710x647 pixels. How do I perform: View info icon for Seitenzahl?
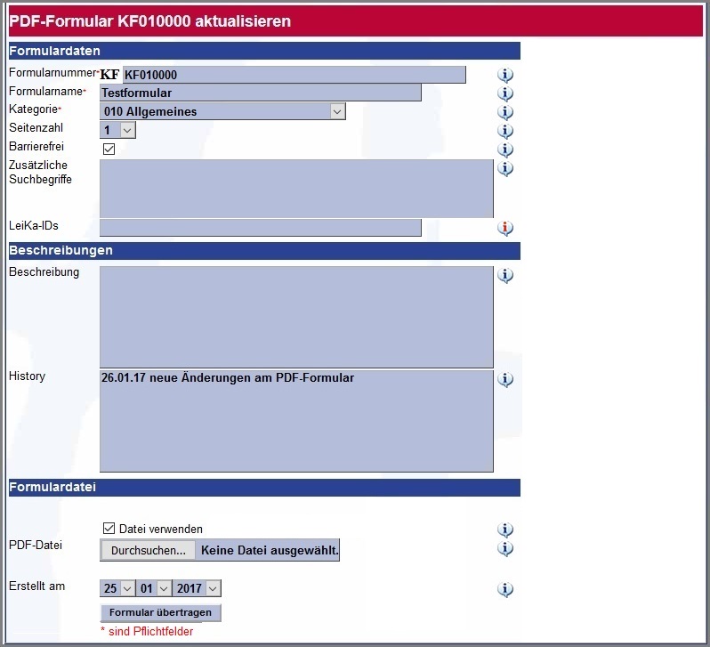tap(505, 131)
